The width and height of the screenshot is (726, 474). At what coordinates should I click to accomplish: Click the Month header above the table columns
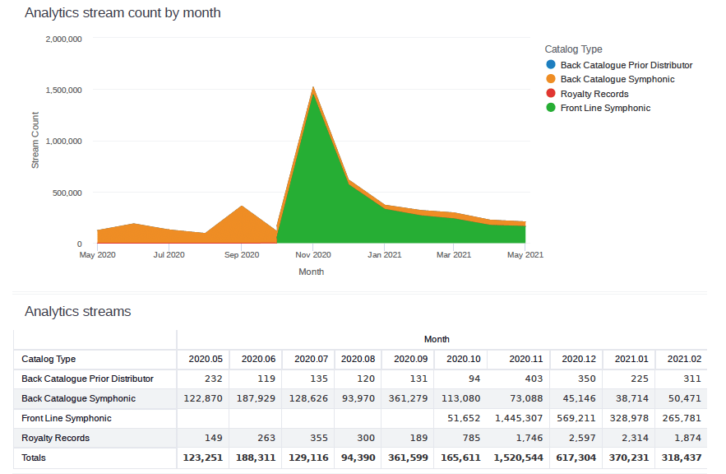pos(437,339)
